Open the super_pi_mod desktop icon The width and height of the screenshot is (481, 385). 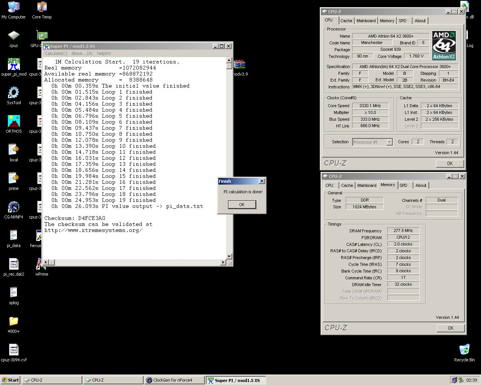click(x=14, y=67)
